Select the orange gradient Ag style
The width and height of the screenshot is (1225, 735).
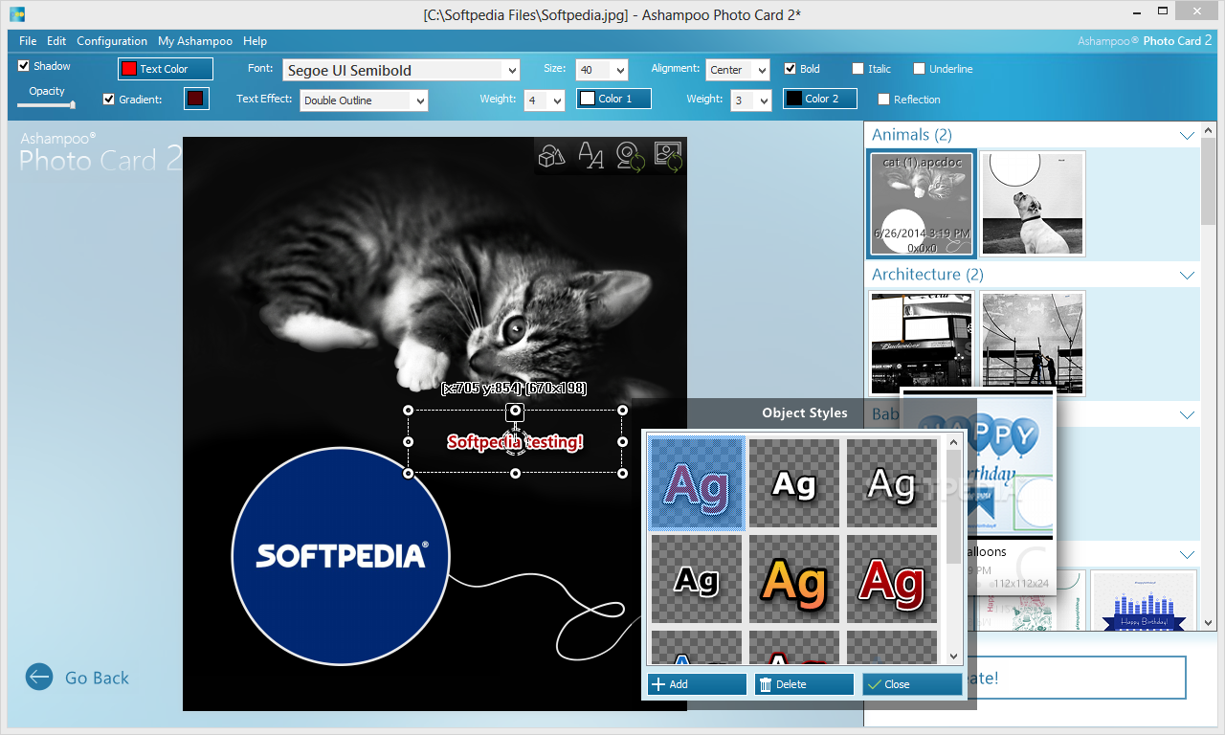pyautogui.click(x=794, y=580)
